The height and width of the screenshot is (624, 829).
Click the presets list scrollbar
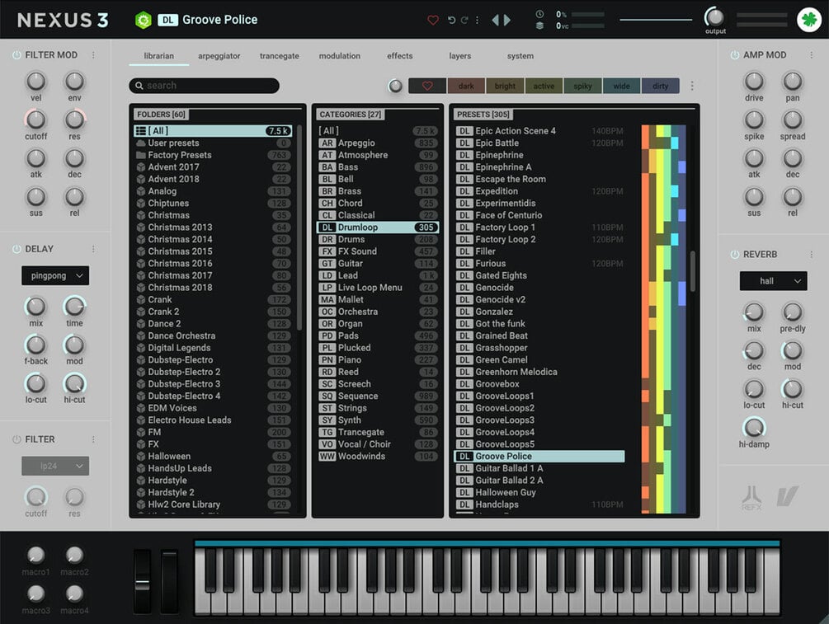coord(693,271)
